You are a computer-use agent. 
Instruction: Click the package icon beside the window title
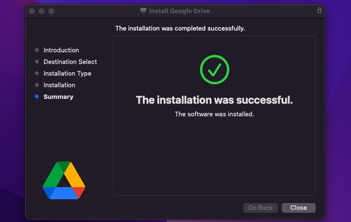143,11
